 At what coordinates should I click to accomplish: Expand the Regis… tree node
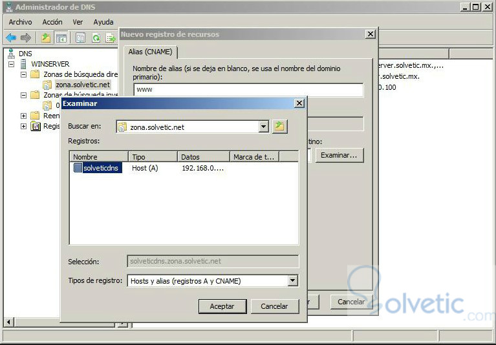[23, 127]
